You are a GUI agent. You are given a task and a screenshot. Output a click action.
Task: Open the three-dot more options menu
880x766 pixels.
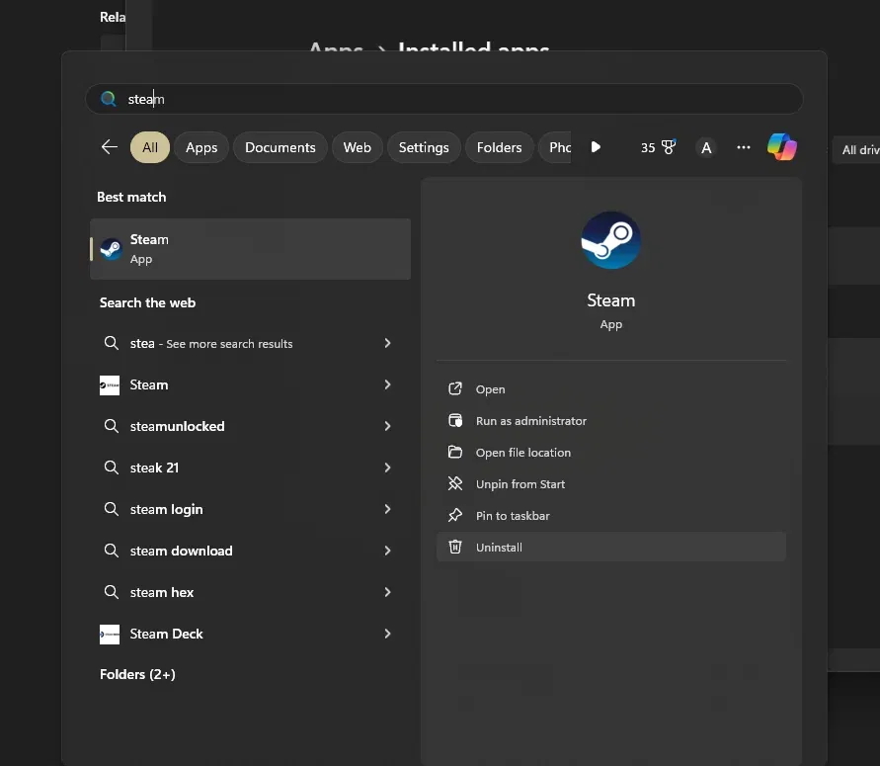click(x=744, y=147)
